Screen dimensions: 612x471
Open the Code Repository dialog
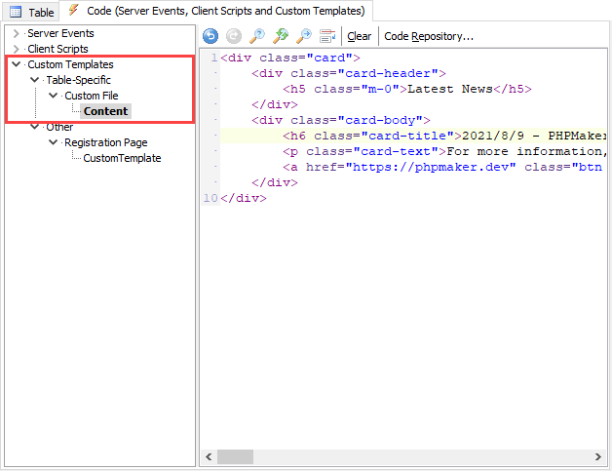tap(429, 36)
